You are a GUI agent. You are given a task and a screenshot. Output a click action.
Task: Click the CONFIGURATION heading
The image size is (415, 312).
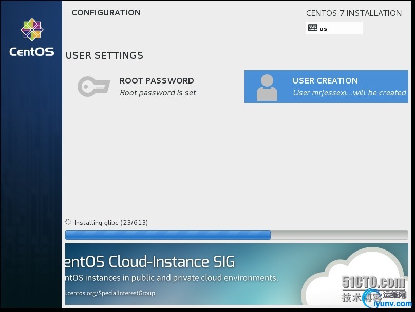coord(106,13)
